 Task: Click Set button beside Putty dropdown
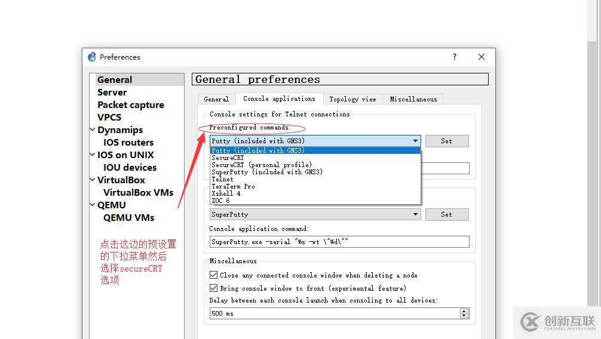447,141
